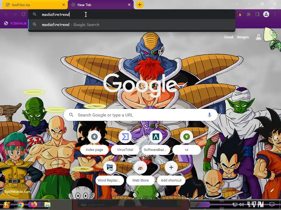281x210 pixels.
Task: Open the Extensions puzzle icon
Action: tap(249, 14)
